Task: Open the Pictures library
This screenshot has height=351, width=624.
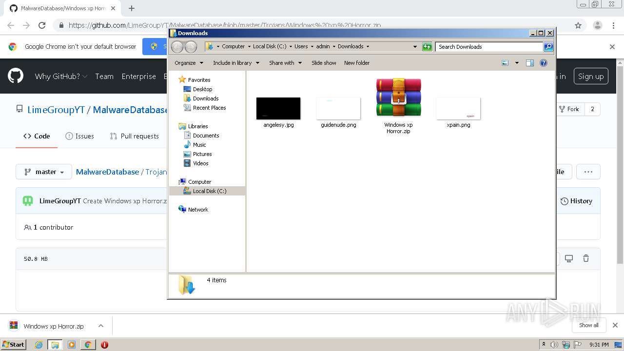Action: click(x=202, y=154)
